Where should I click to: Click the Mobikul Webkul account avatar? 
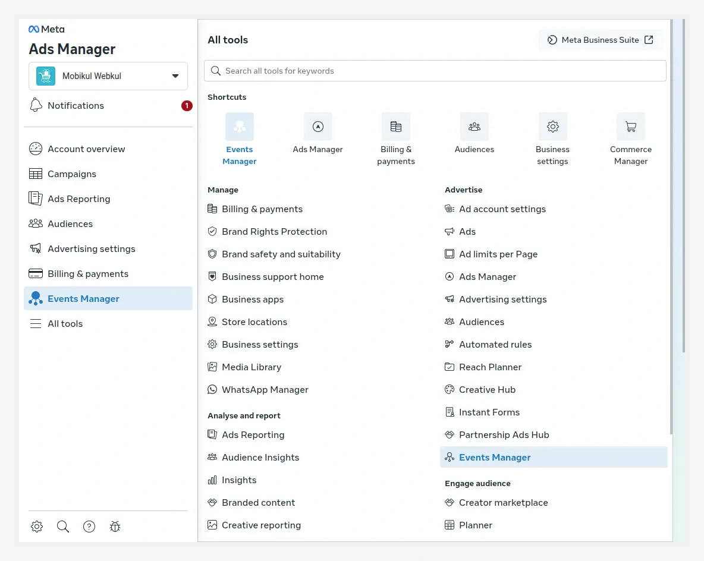click(x=46, y=76)
